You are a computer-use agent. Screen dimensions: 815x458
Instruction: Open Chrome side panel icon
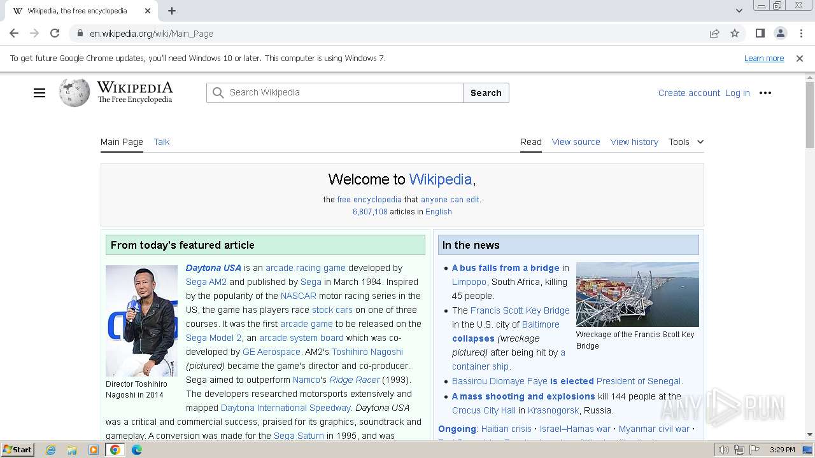[x=760, y=33]
